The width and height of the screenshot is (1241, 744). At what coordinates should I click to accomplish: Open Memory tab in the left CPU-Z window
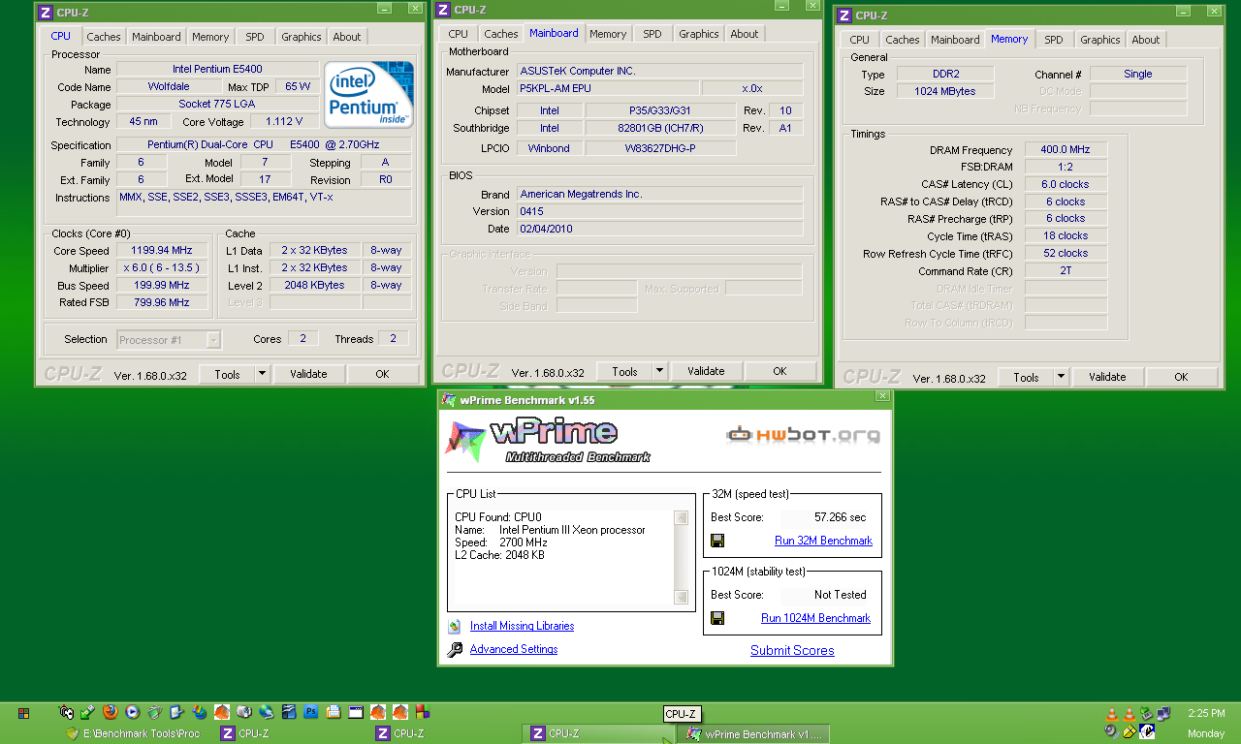[210, 37]
